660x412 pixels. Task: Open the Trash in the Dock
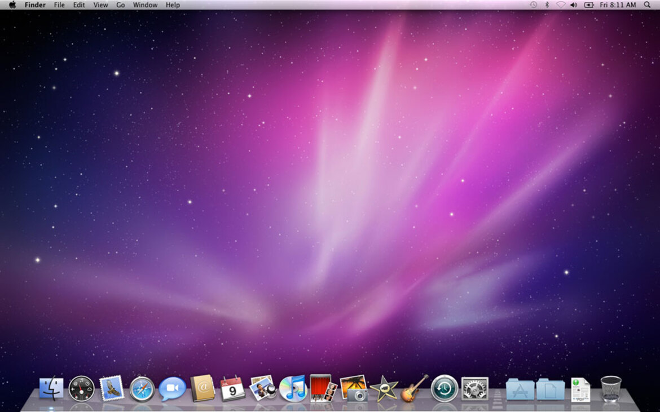[611, 389]
